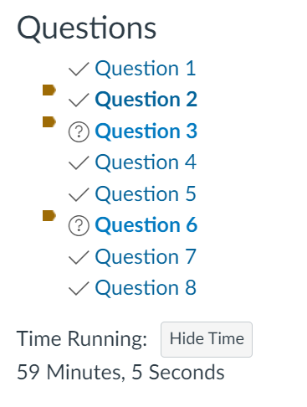Jump to the Question 8 link

(146, 288)
